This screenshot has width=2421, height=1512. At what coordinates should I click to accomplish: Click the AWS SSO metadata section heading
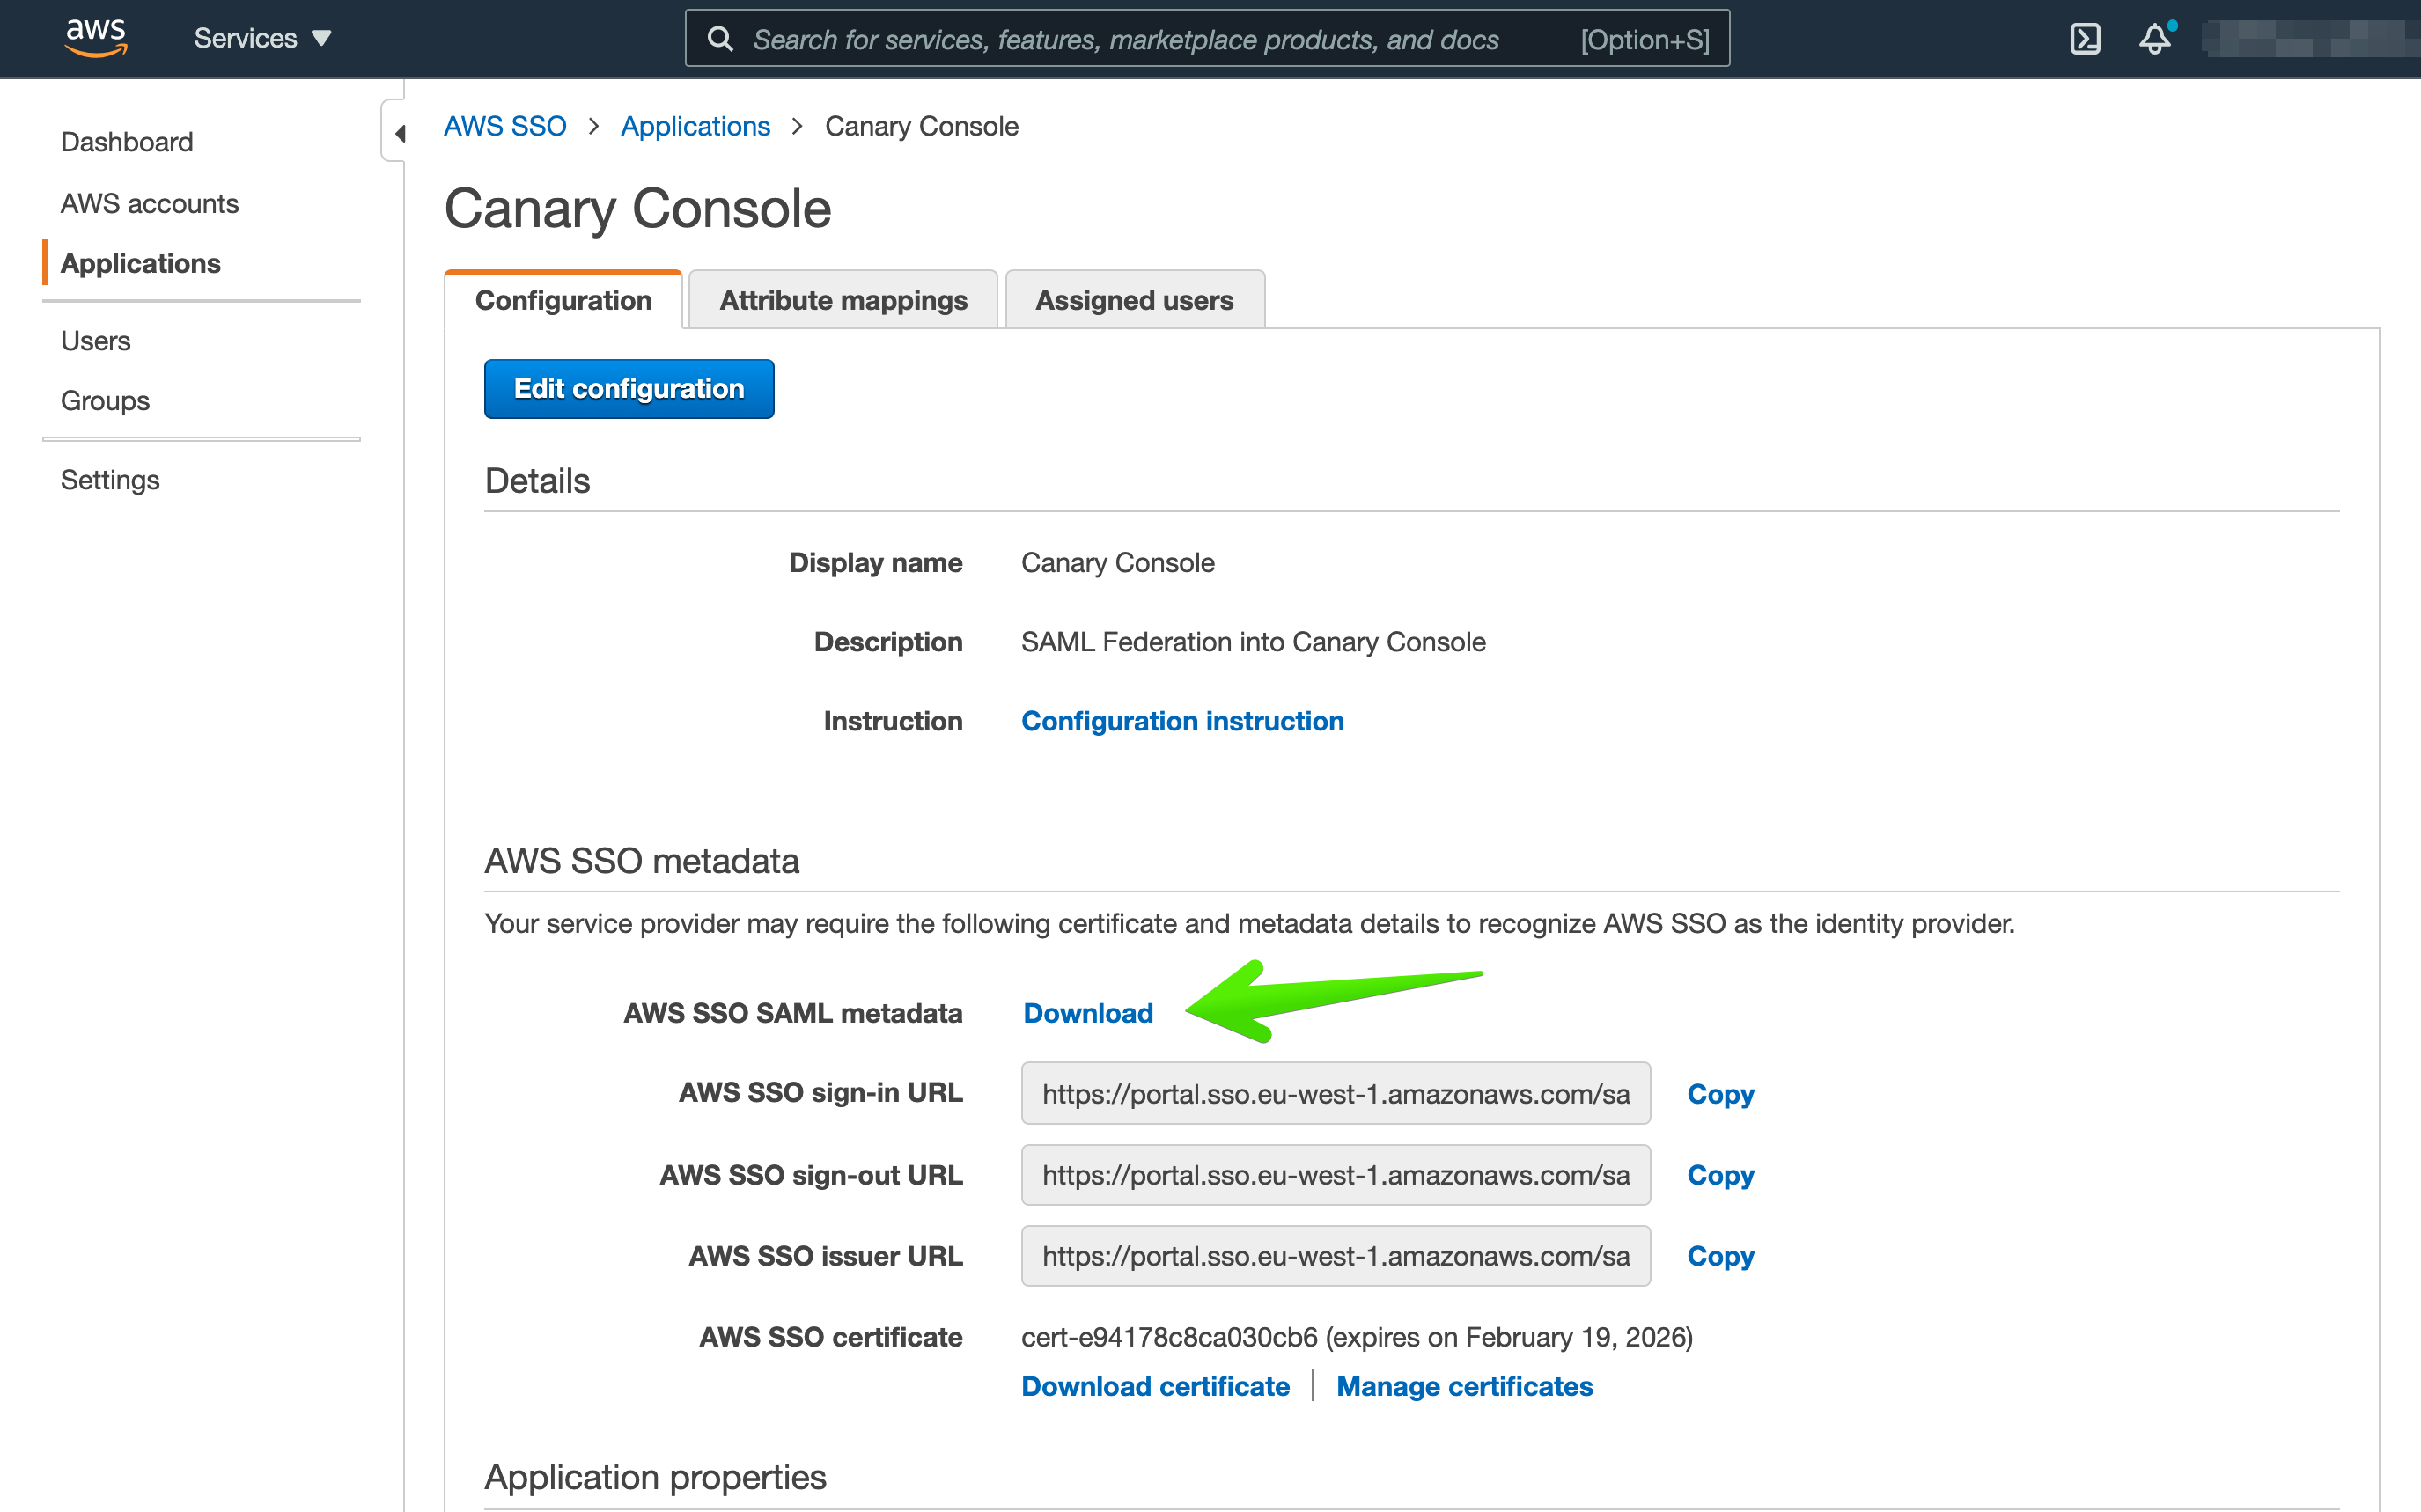(641, 861)
